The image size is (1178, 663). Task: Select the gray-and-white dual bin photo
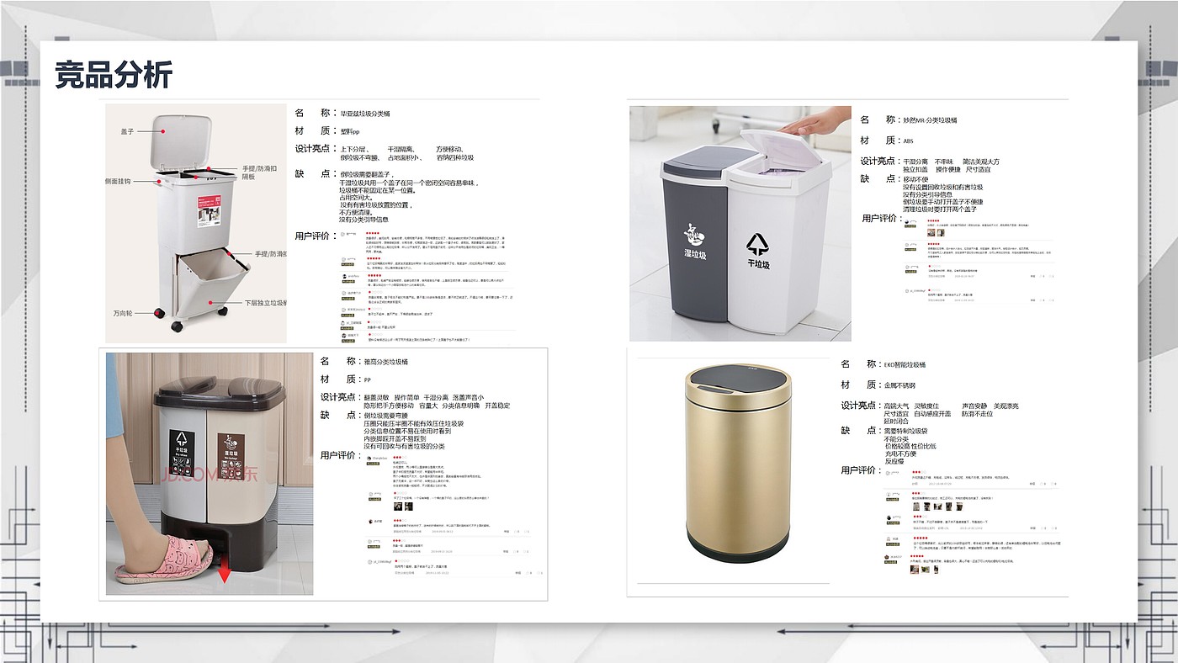[740, 223]
